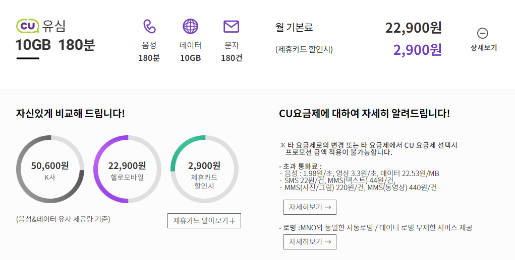Click the 데이터 10GB value
The image size is (515, 260).
pyautogui.click(x=191, y=58)
